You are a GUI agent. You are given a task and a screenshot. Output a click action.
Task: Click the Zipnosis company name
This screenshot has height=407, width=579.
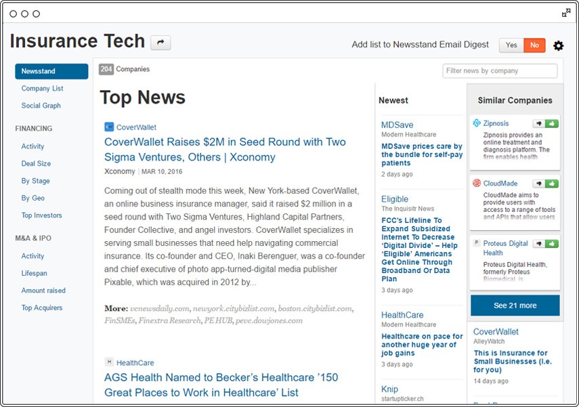tap(496, 123)
